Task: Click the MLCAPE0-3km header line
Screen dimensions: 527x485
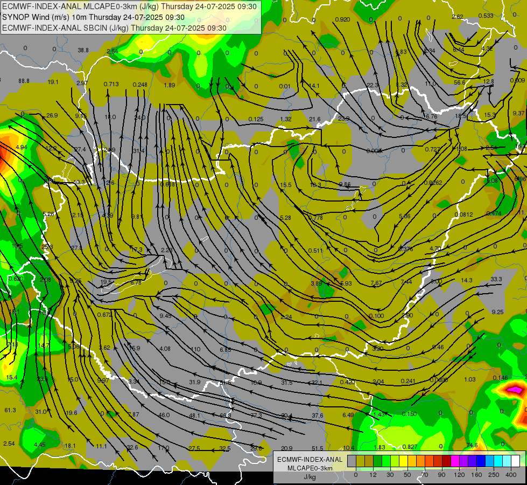Action: 129,6
